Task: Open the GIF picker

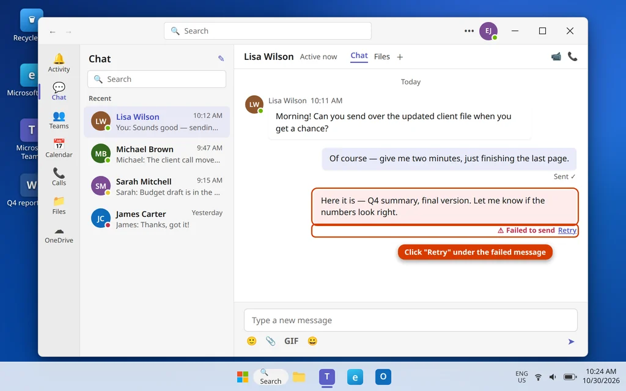Action: click(x=291, y=341)
